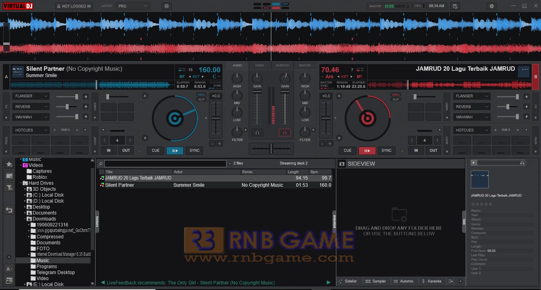Click the eject icon on right deck
The width and height of the screenshot is (541, 290).
click(x=340, y=96)
